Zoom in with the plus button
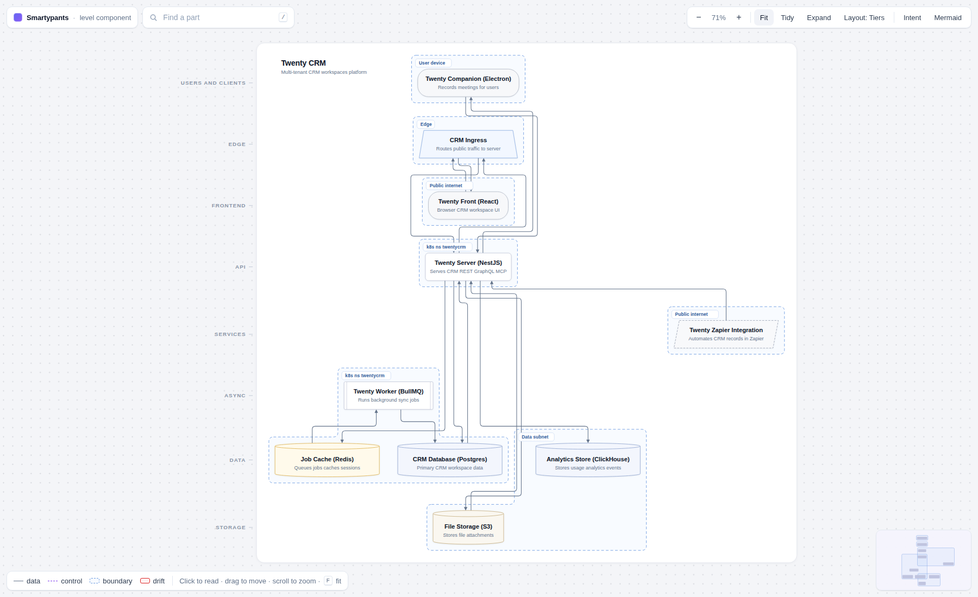 click(x=739, y=17)
